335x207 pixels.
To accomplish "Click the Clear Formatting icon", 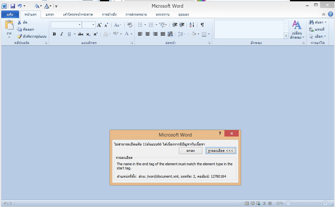I will pos(129,25).
